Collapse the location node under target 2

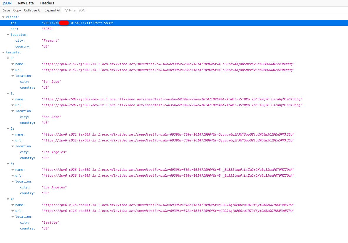click(13, 146)
